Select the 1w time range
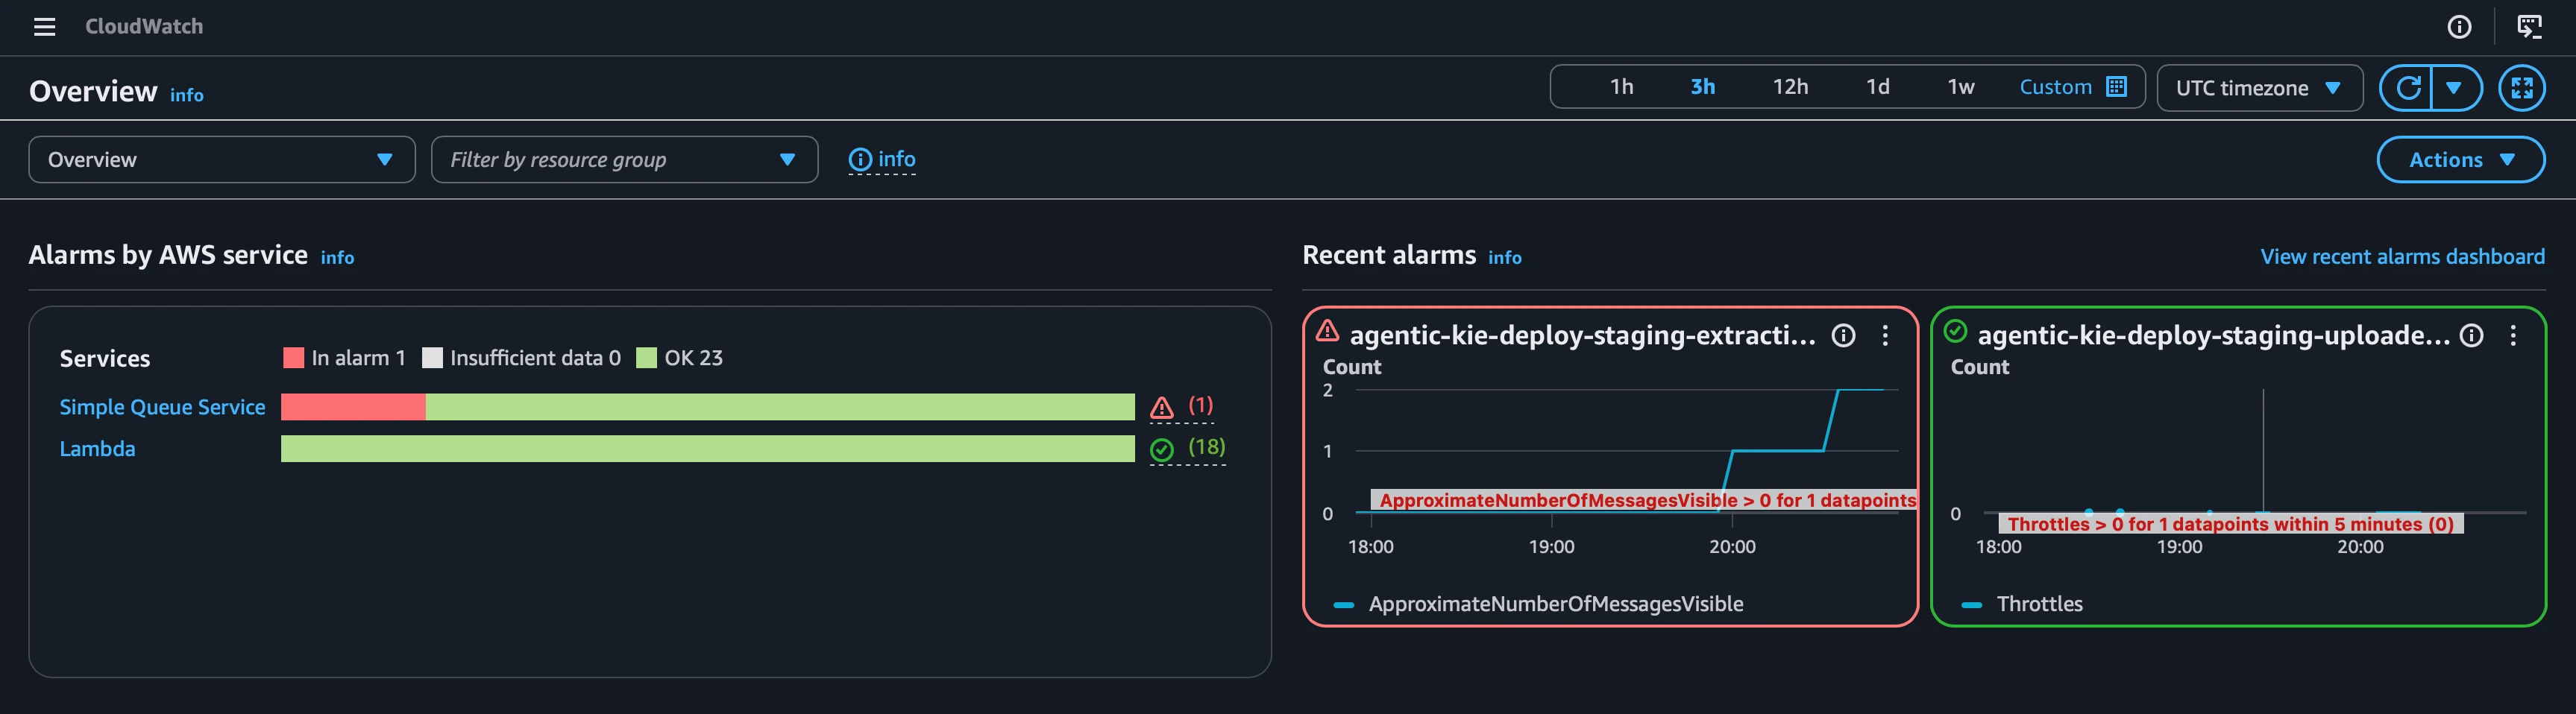This screenshot has height=714, width=2576. coord(1960,87)
